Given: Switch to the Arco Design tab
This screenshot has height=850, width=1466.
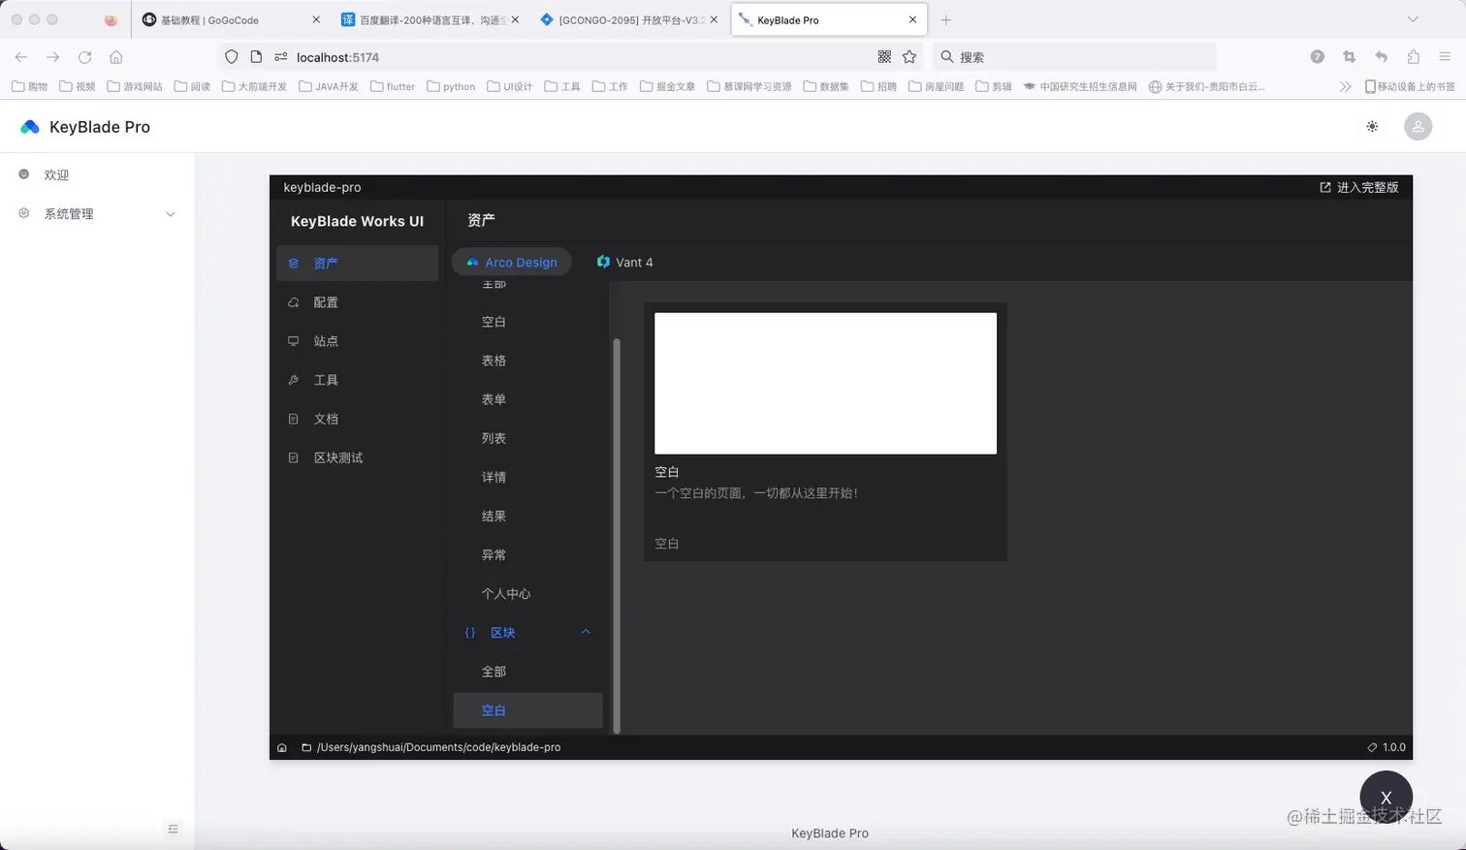Looking at the screenshot, I should (x=511, y=263).
